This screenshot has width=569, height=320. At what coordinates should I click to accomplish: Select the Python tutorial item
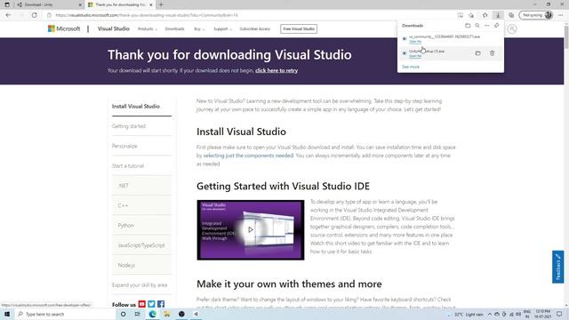141,225
